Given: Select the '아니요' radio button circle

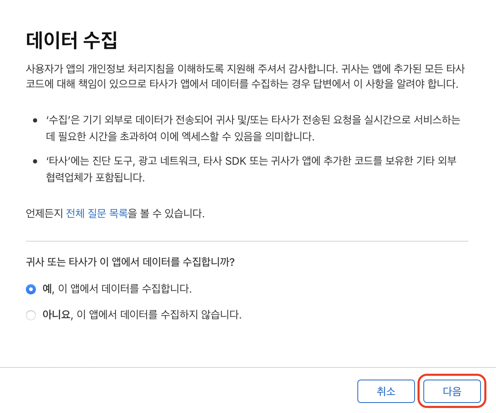Looking at the screenshot, I should click(31, 315).
